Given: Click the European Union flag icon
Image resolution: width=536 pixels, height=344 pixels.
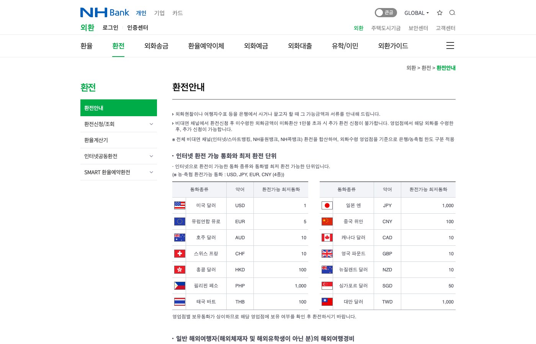Looking at the screenshot, I should click(x=180, y=221).
